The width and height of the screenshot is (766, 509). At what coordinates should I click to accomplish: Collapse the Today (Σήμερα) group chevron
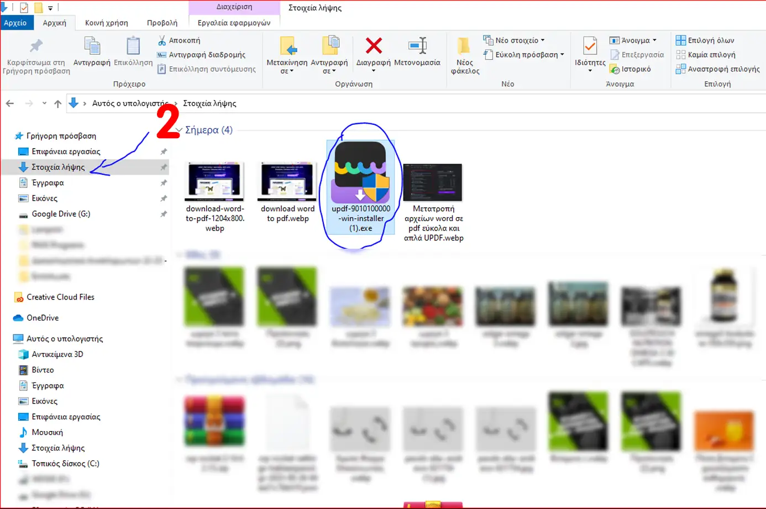(x=179, y=130)
